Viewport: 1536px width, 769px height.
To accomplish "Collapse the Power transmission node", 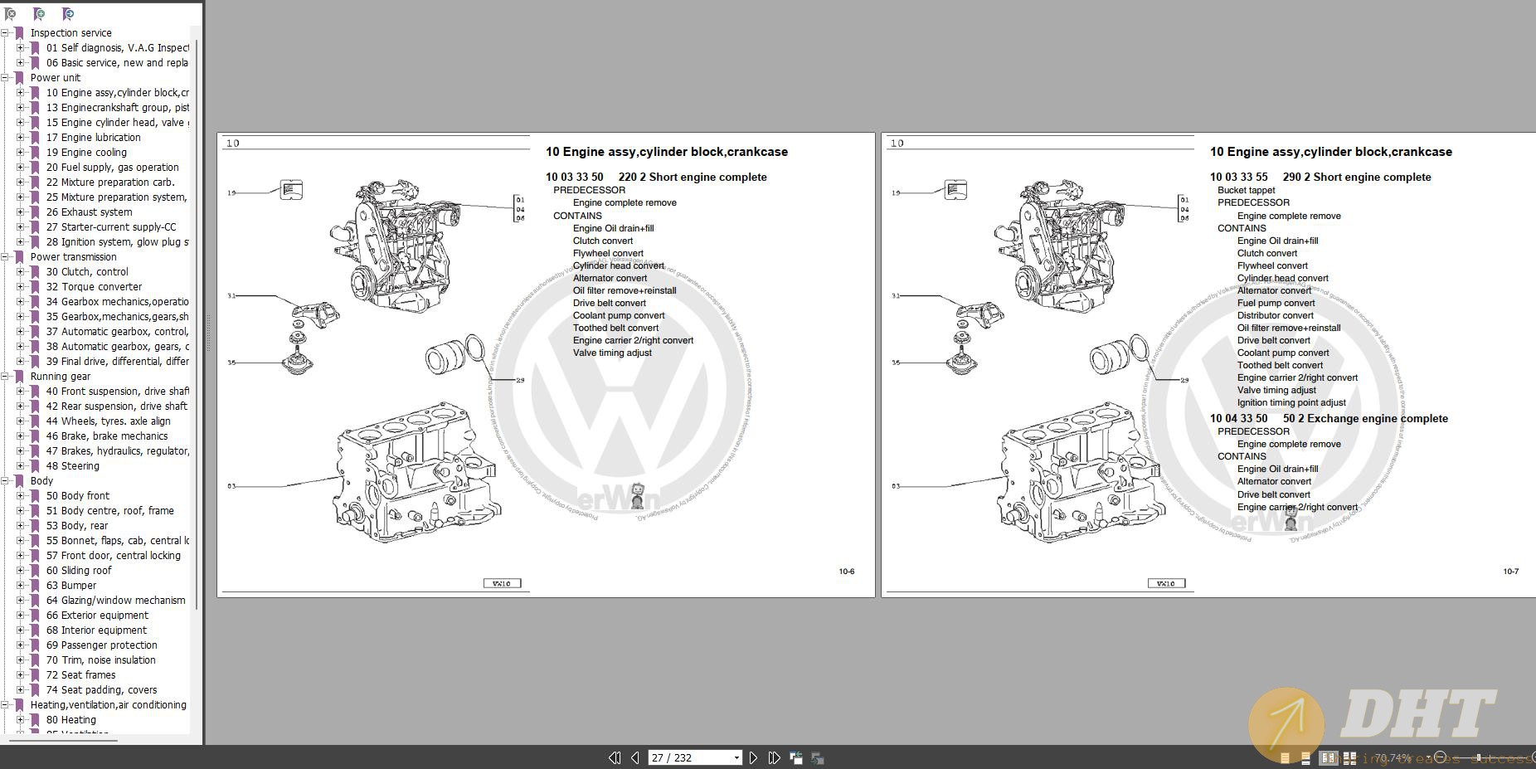I will 5,257.
